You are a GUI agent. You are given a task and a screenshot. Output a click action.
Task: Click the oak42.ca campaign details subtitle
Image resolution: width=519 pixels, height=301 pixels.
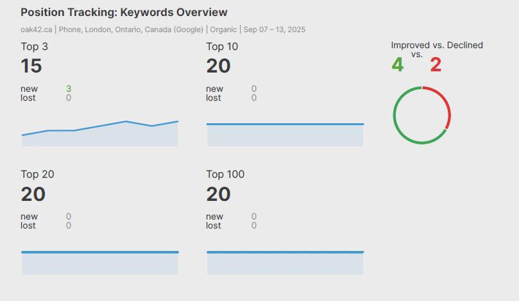[x=163, y=30]
